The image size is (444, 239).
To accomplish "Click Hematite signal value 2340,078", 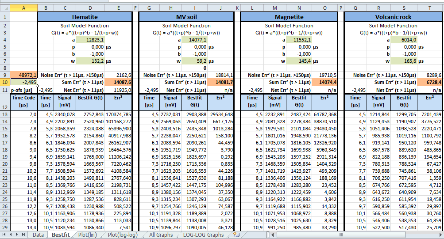I will pos(65,114).
